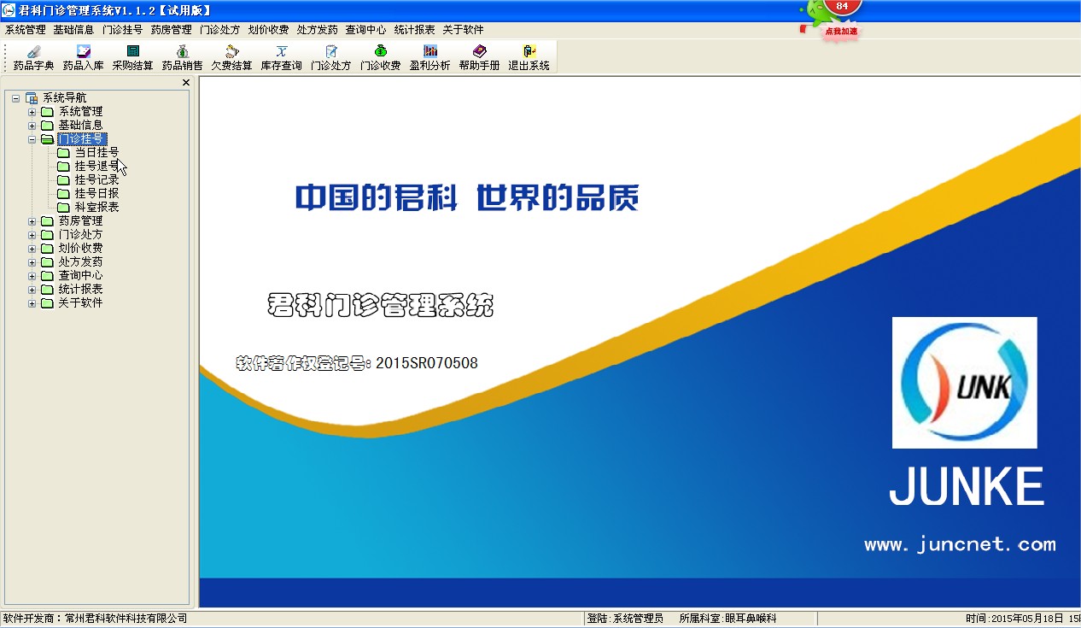Click folder icon beside 挂号退号
This screenshot has width=1081, height=628.
pos(63,167)
